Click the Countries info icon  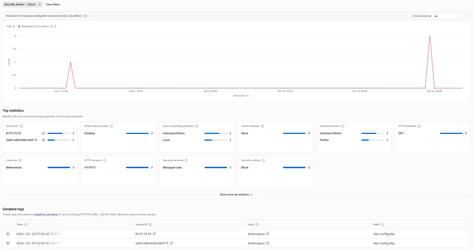coord(20,160)
